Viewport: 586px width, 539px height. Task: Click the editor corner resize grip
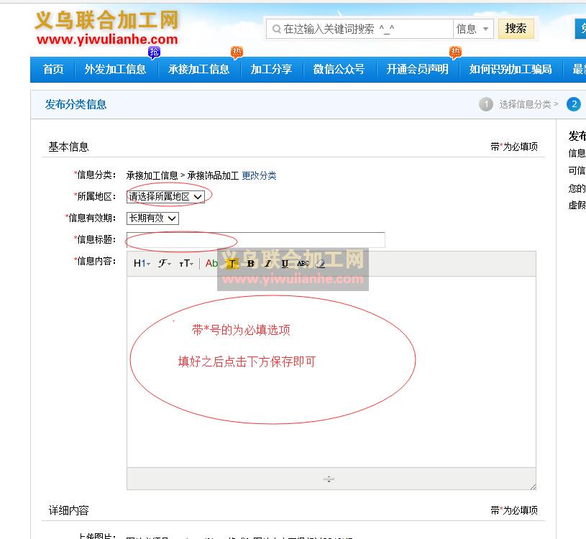coord(533,487)
